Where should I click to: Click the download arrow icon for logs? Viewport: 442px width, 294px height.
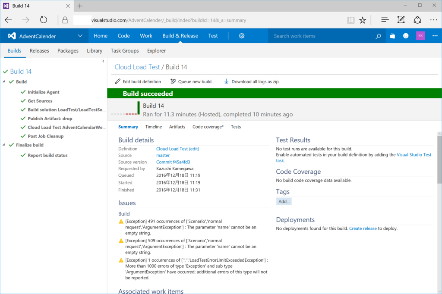click(226, 81)
